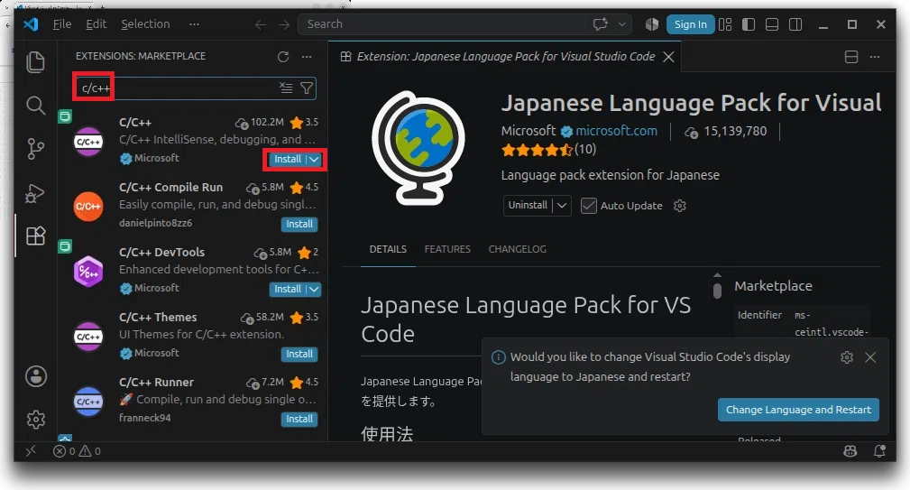Install C/C++ Runner extension
Screen dimensions: 910x490
[299, 420]
